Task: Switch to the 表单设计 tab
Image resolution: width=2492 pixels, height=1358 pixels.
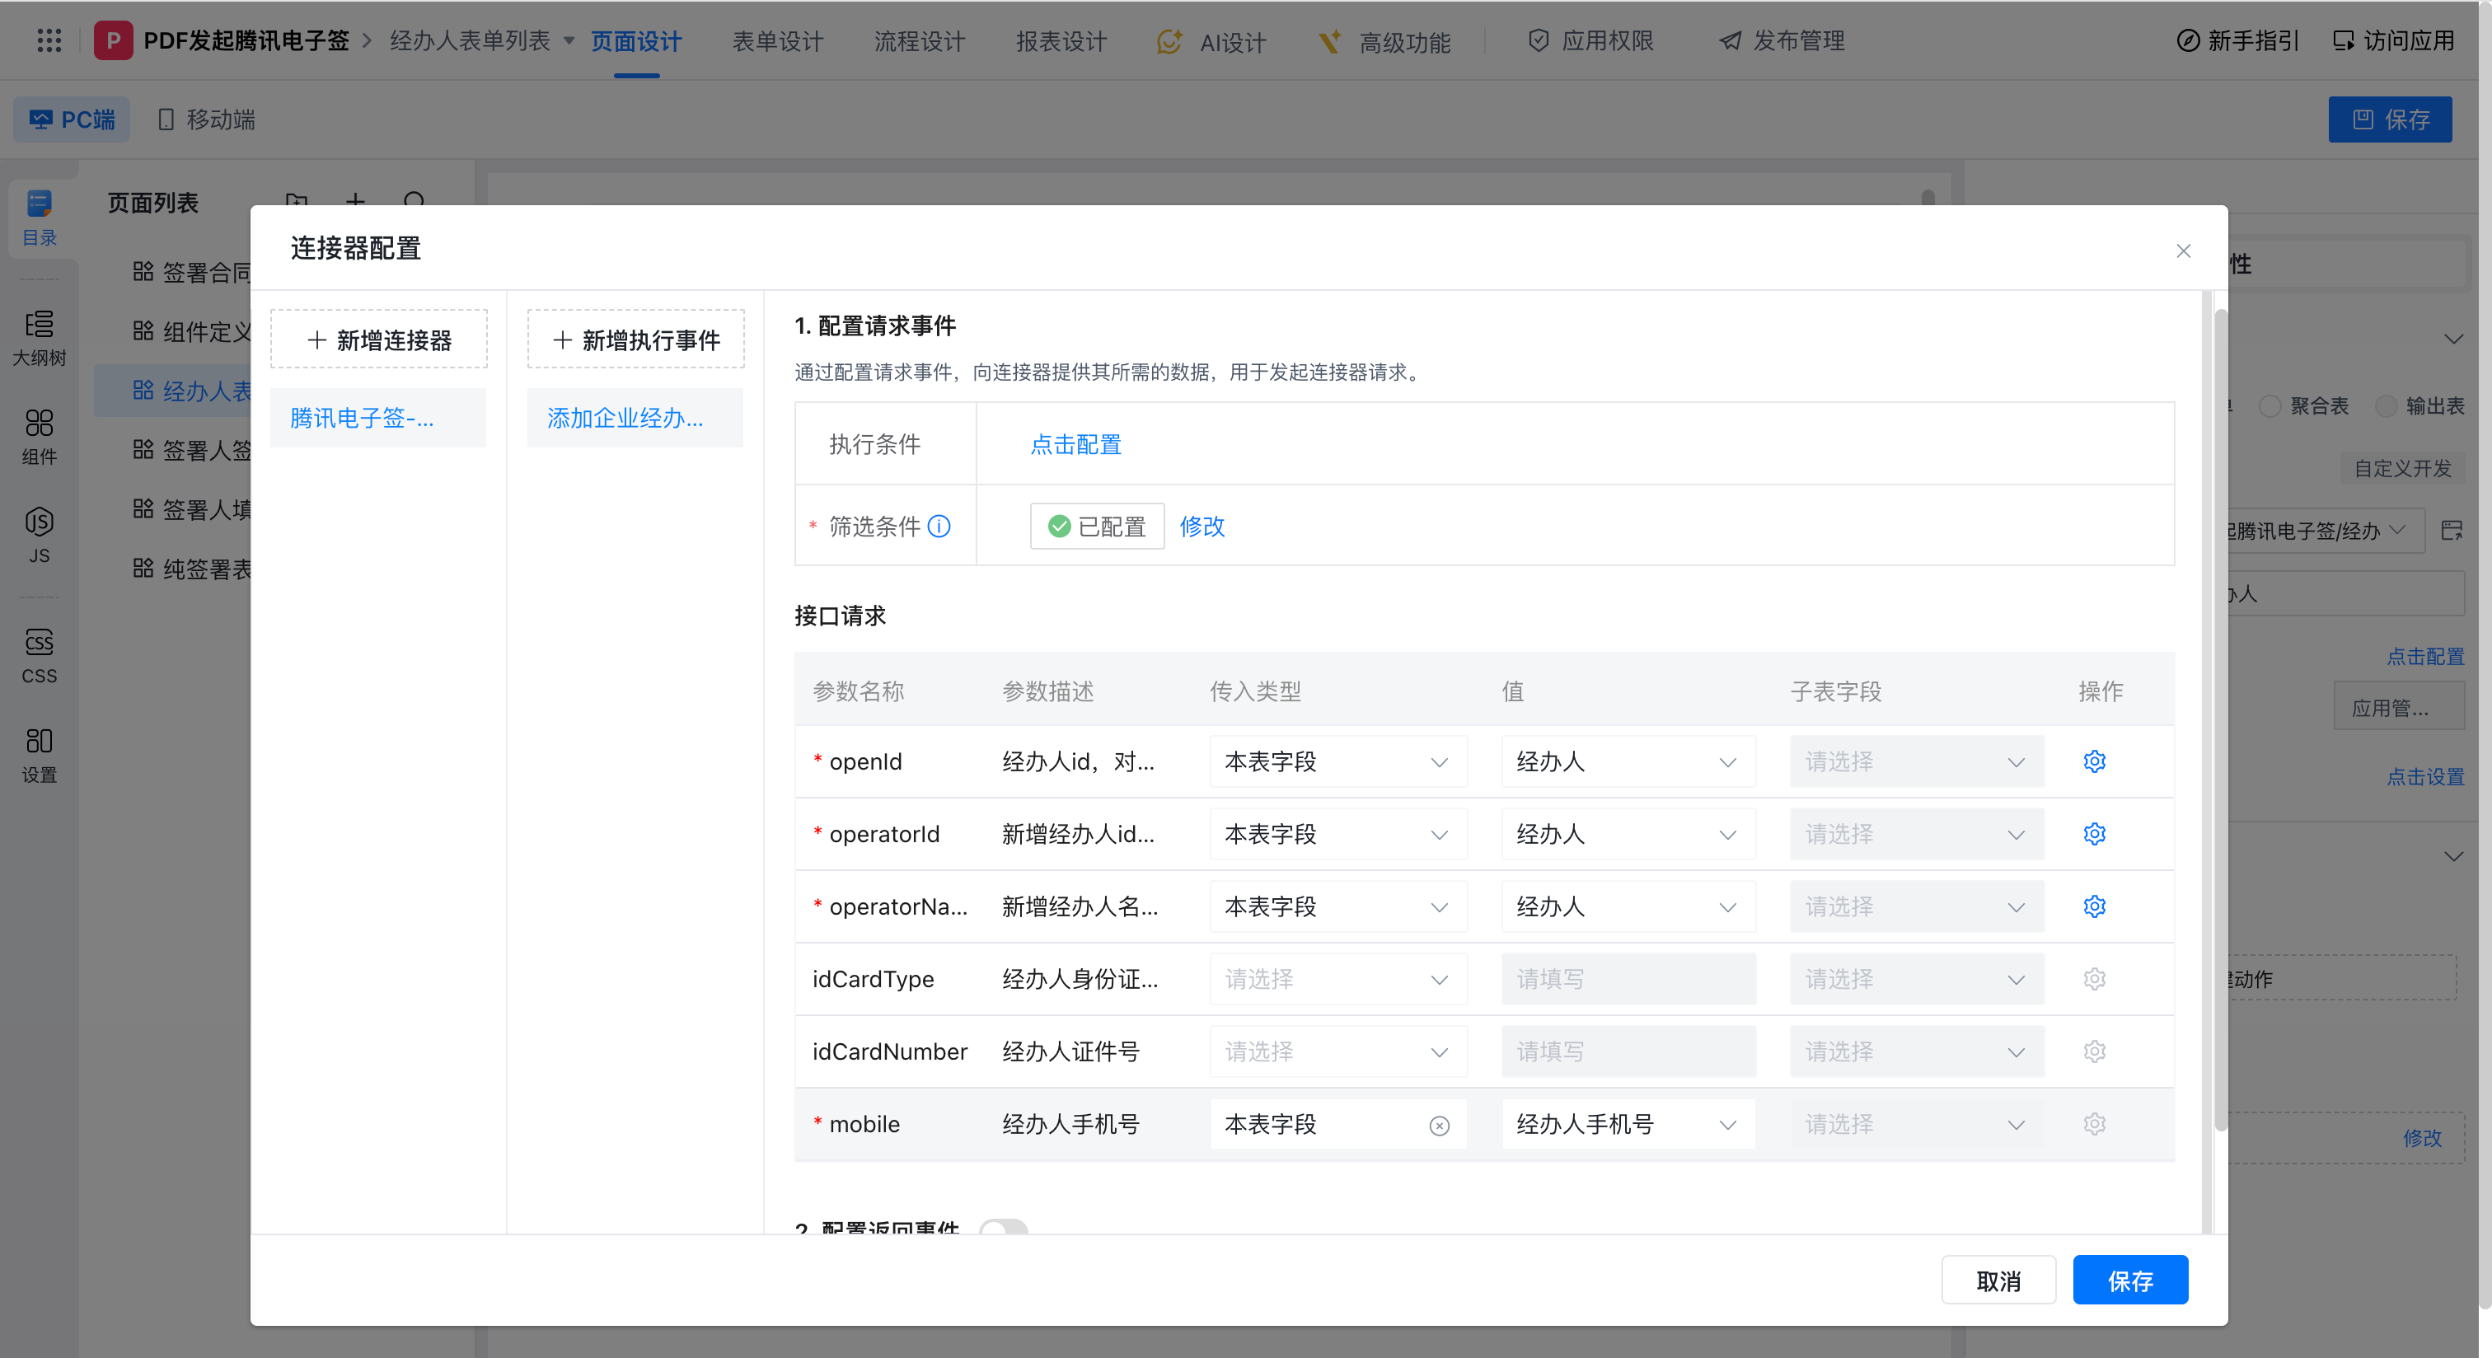Action: coord(777,40)
